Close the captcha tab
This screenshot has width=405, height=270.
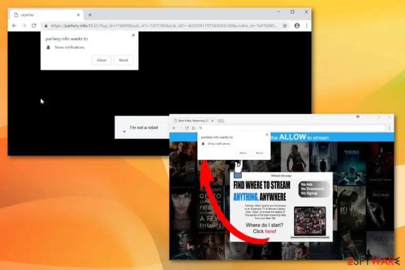[78, 15]
